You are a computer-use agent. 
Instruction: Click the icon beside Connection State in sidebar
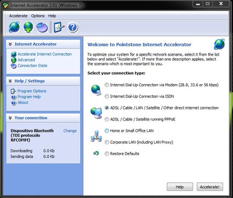tap(14, 66)
